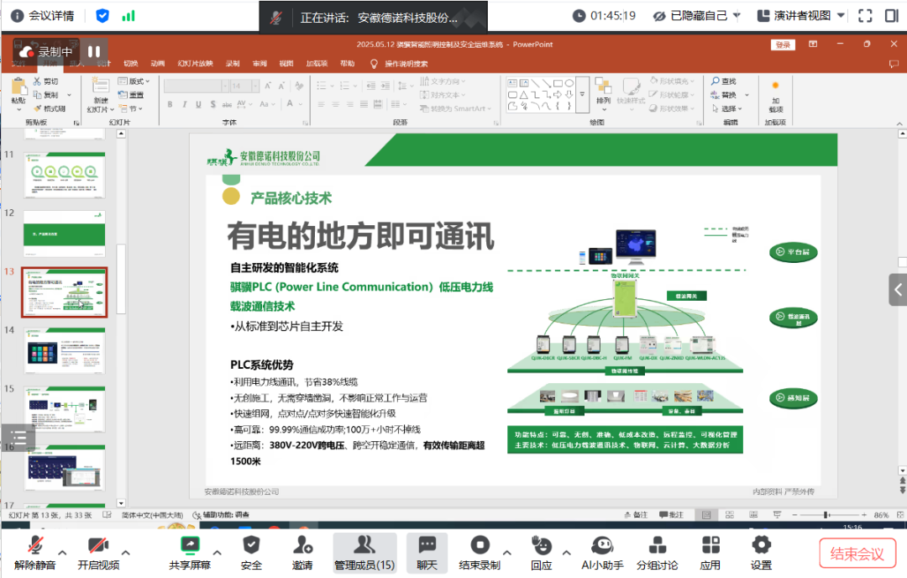Toggle Unmute (解除静音) in the meeting bar

pos(34,550)
